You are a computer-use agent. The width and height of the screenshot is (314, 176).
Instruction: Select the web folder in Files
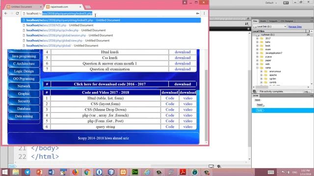[x=267, y=64]
